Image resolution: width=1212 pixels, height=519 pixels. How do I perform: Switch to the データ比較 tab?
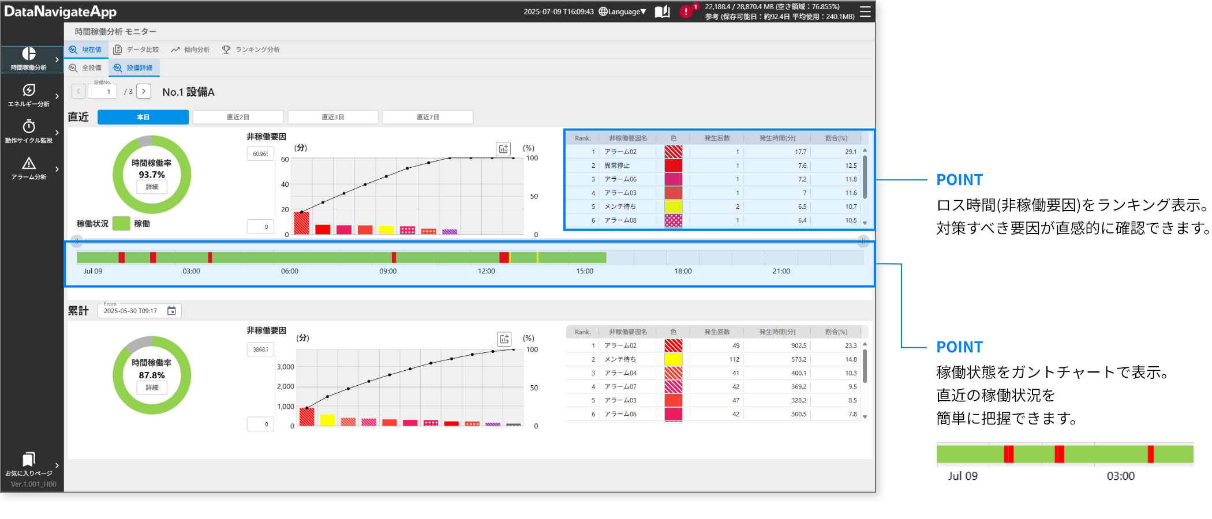coord(136,50)
